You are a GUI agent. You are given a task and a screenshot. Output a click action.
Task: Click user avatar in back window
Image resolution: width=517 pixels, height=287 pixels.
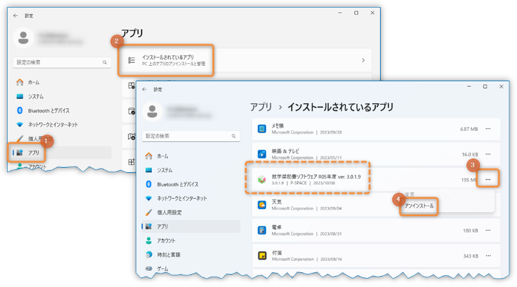tap(23, 37)
